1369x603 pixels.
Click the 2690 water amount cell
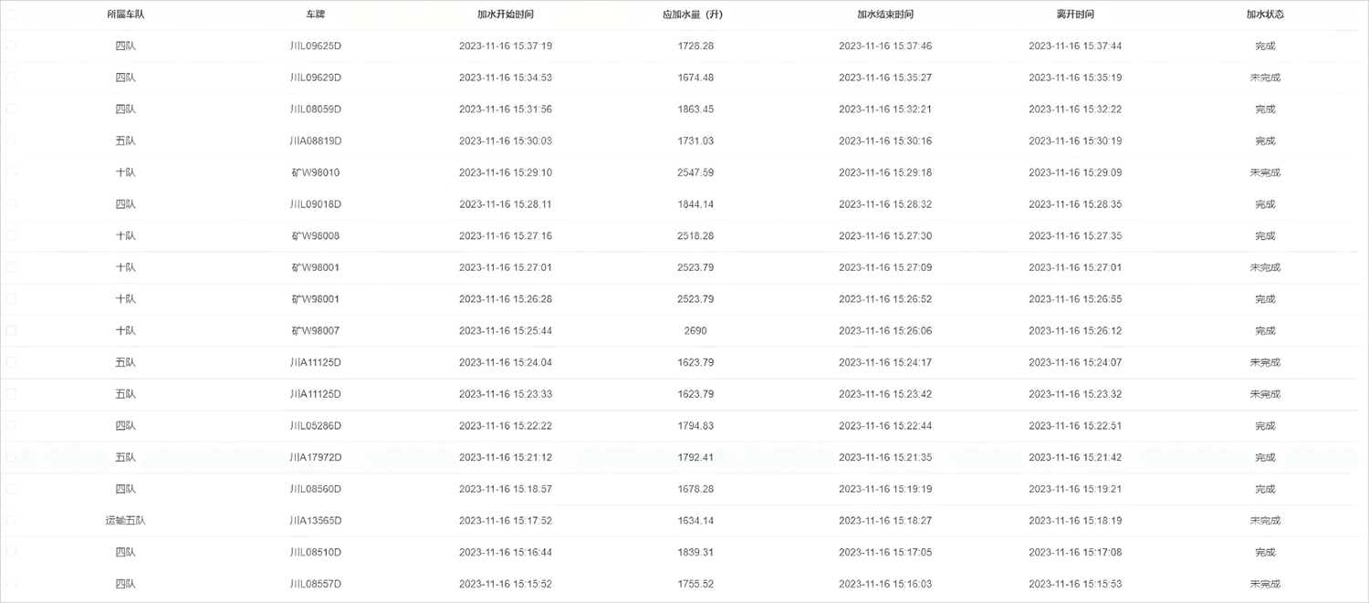pyautogui.click(x=695, y=330)
